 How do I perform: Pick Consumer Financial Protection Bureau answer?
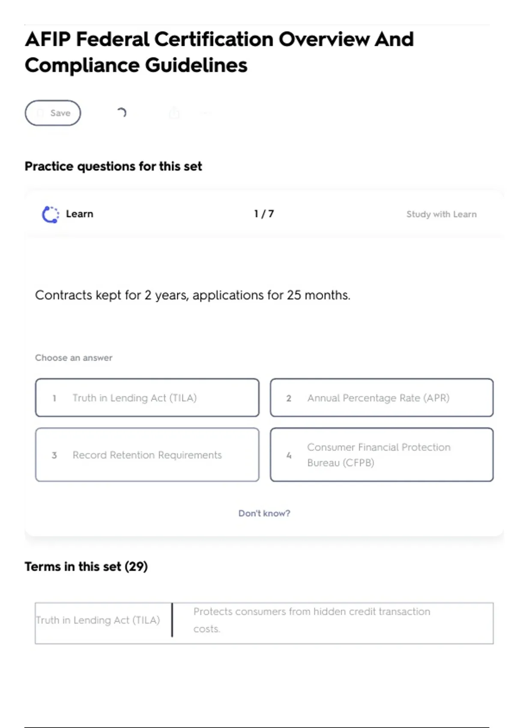[381, 455]
